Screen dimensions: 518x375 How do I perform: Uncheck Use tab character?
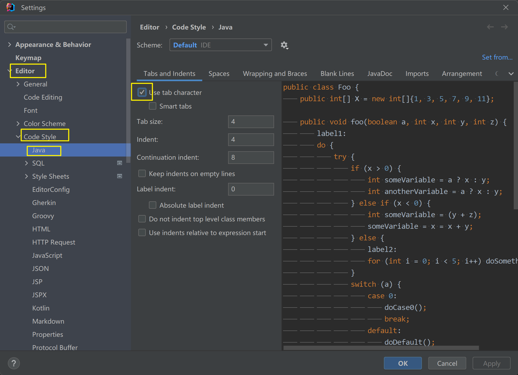tap(142, 92)
